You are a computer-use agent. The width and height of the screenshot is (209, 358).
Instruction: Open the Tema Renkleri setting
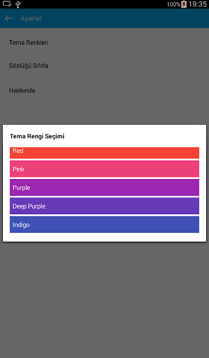pos(104,43)
